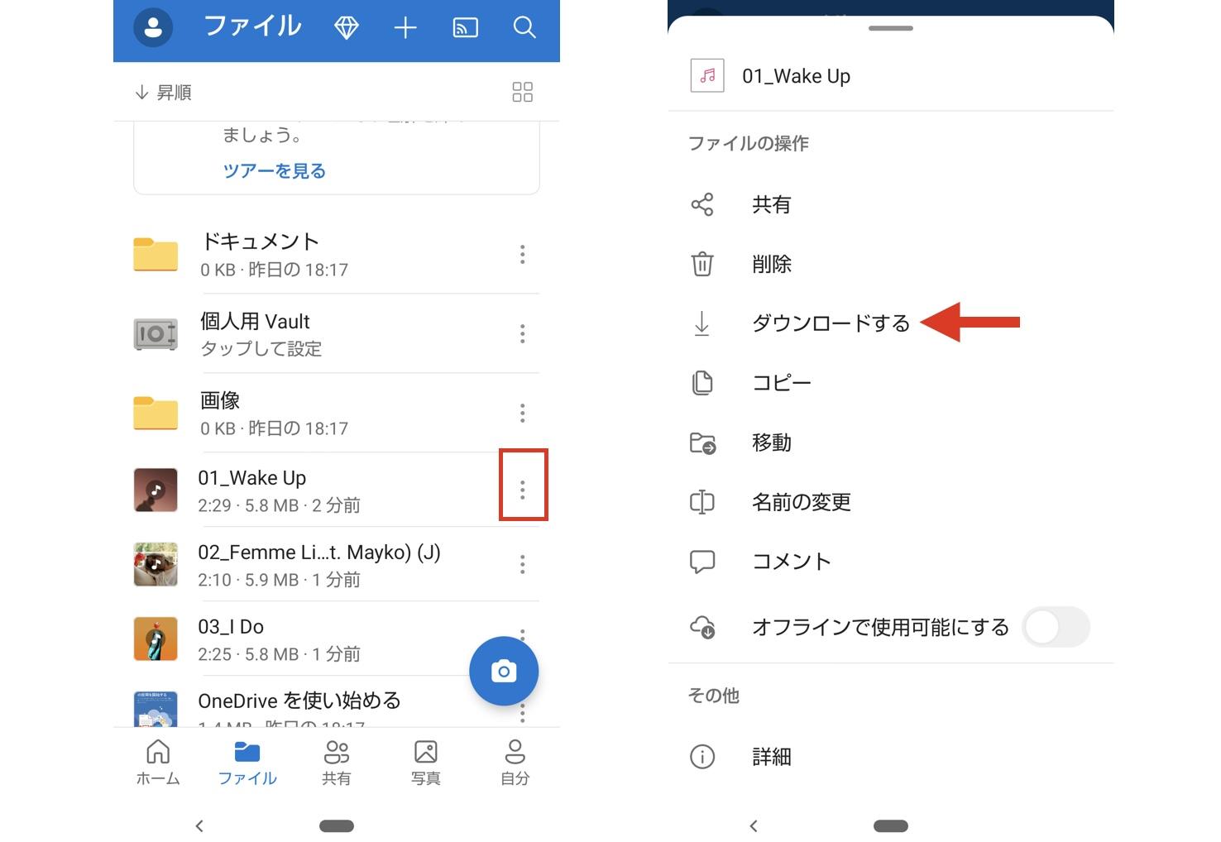Open the 画像 folder

(337, 413)
